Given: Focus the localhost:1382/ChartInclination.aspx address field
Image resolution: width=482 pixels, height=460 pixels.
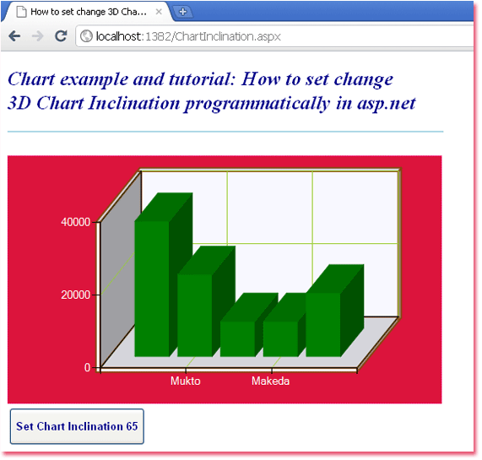Looking at the screenshot, I should click(273, 36).
